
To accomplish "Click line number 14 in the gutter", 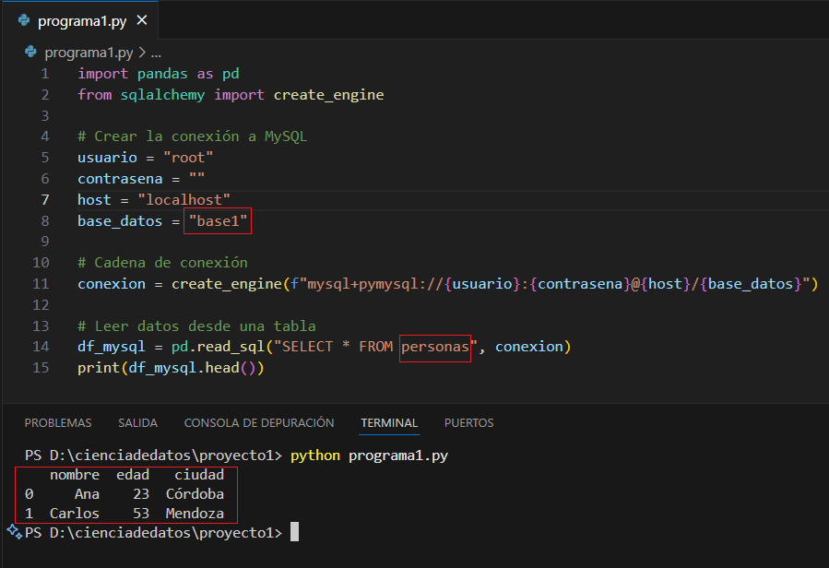I will [x=41, y=347].
